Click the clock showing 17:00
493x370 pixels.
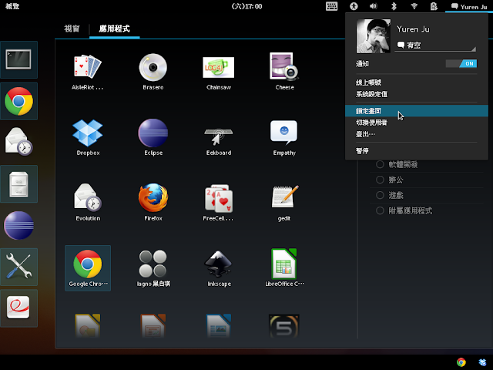pos(246,6)
